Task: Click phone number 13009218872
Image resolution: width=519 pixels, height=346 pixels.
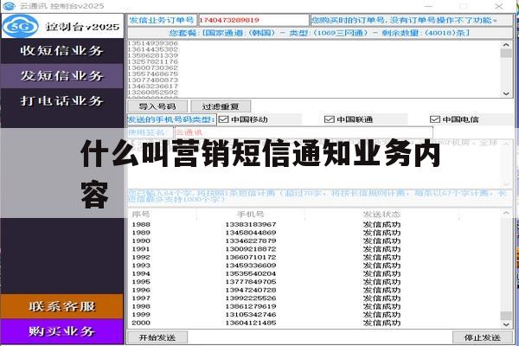Action: click(251, 249)
